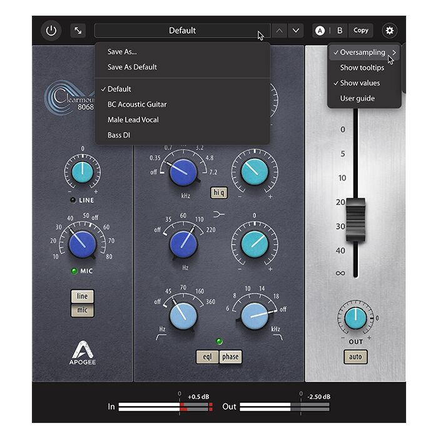Click the resize window arrow icon
The height and width of the screenshot is (438, 438).
tap(78, 30)
